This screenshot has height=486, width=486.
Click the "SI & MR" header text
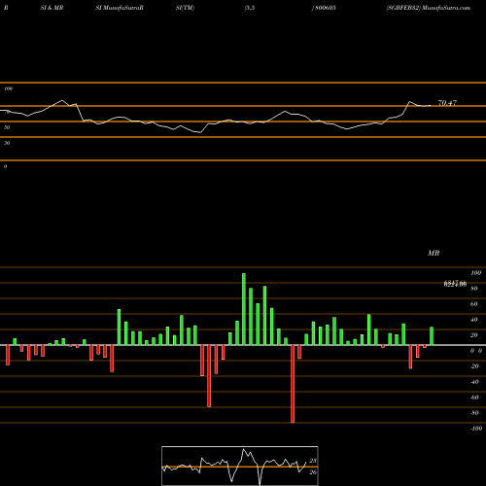click(x=52, y=8)
